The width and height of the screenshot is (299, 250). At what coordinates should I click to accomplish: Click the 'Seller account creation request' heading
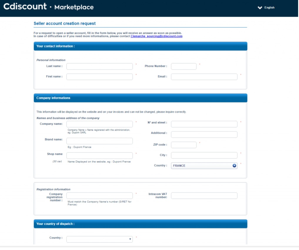click(65, 24)
